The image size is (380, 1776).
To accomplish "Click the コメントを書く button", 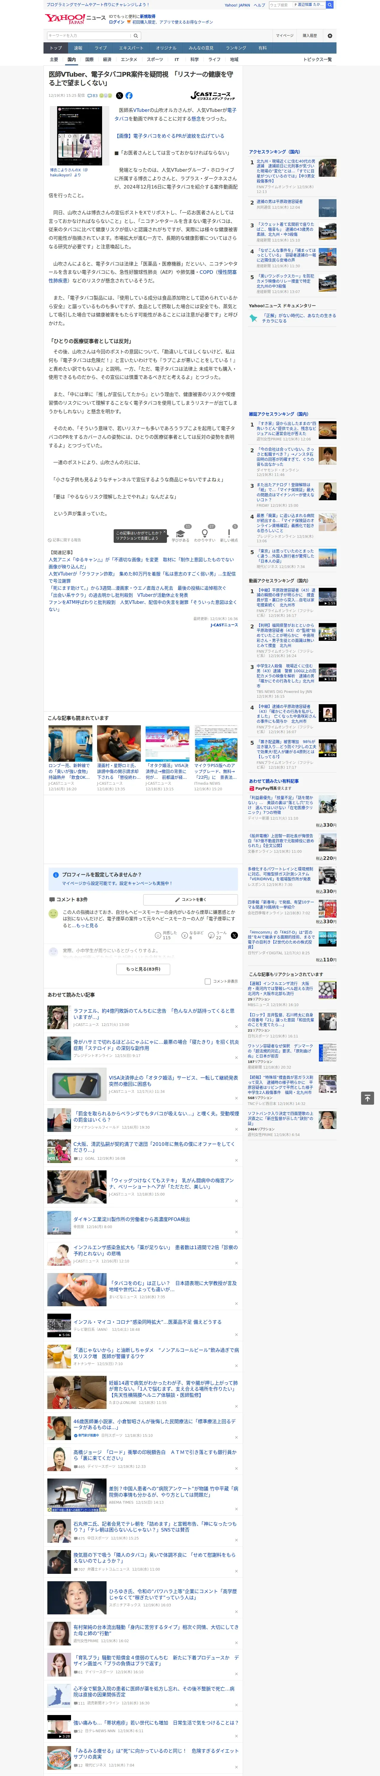I will point(191,900).
